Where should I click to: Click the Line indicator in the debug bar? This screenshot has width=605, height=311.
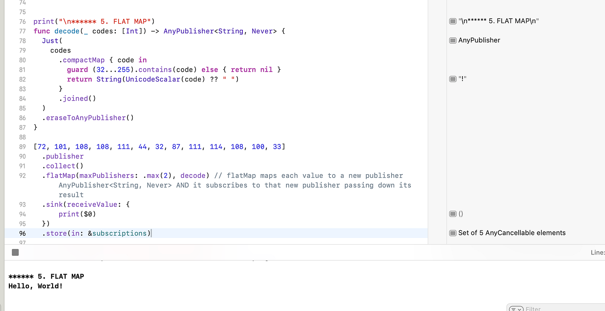[597, 252]
